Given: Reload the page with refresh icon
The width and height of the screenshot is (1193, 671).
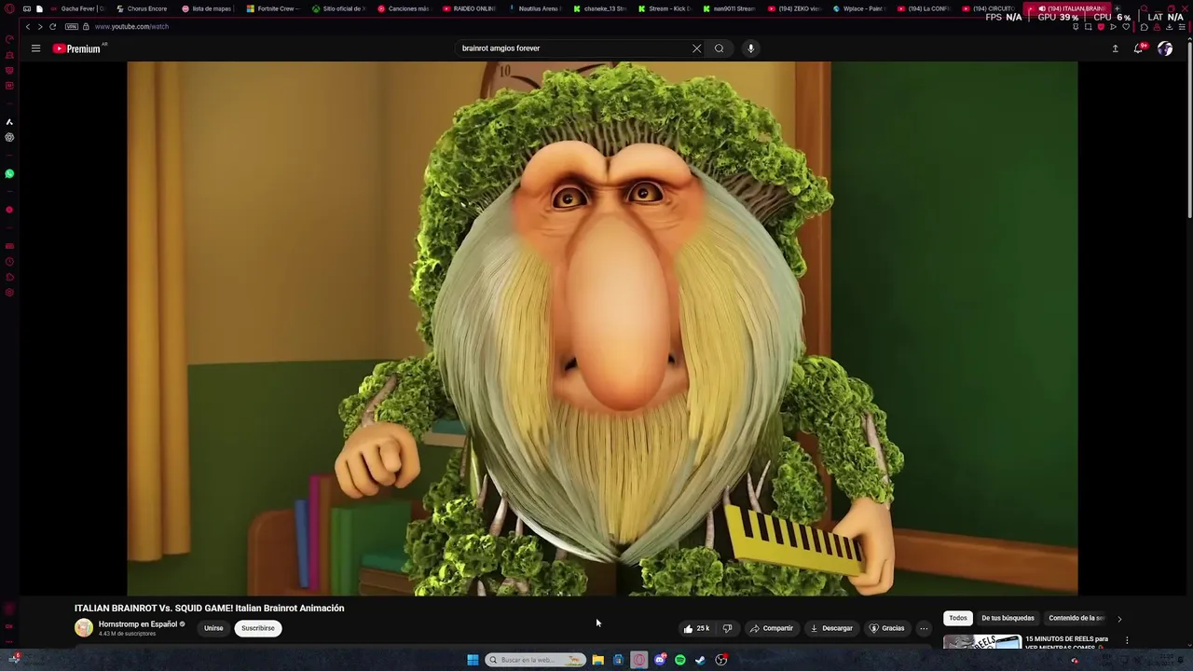Looking at the screenshot, I should (52, 27).
